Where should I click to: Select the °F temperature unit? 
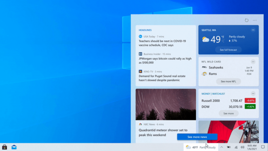pos(223,37)
